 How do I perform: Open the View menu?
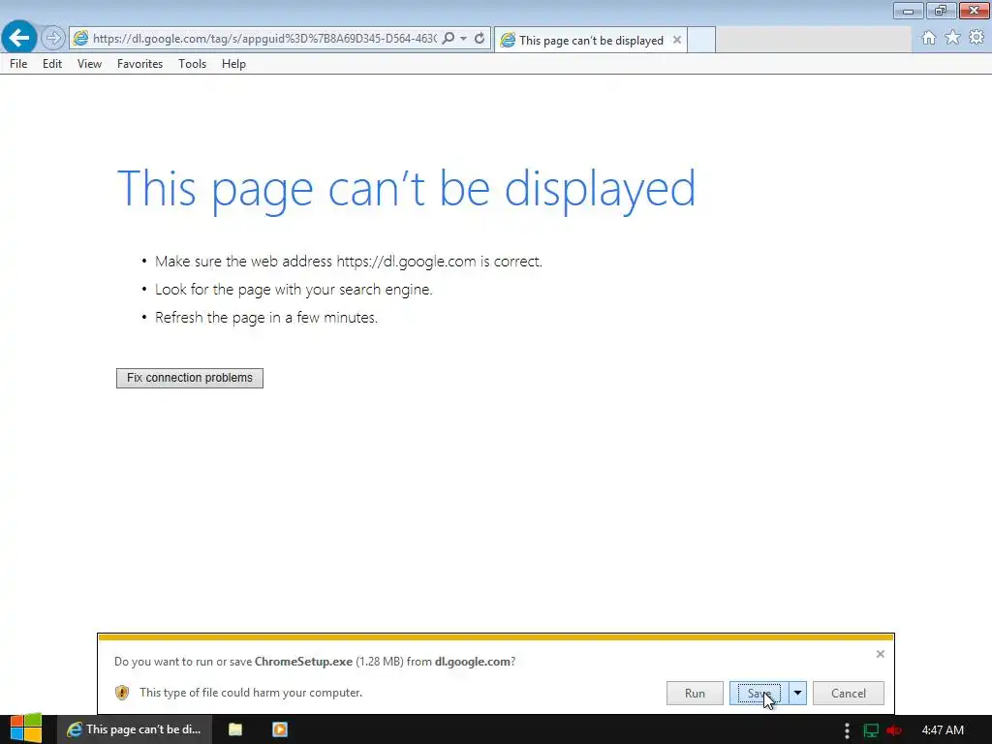click(x=89, y=64)
